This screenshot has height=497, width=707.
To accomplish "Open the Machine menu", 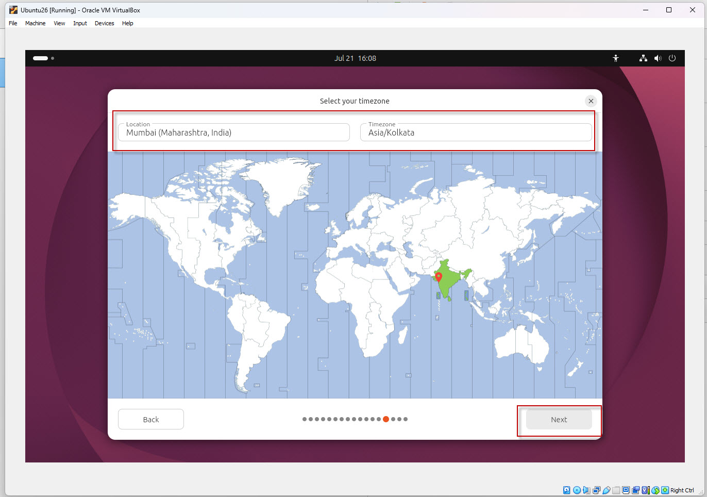I will 35,23.
